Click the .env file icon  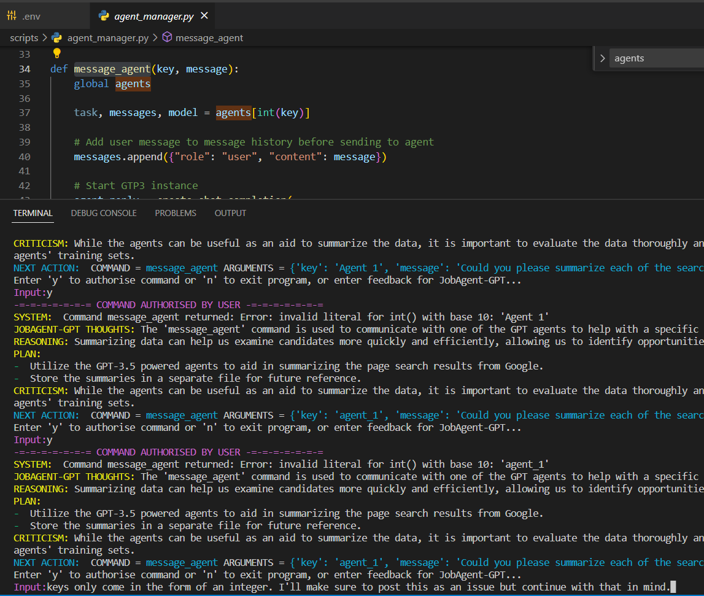(x=12, y=14)
